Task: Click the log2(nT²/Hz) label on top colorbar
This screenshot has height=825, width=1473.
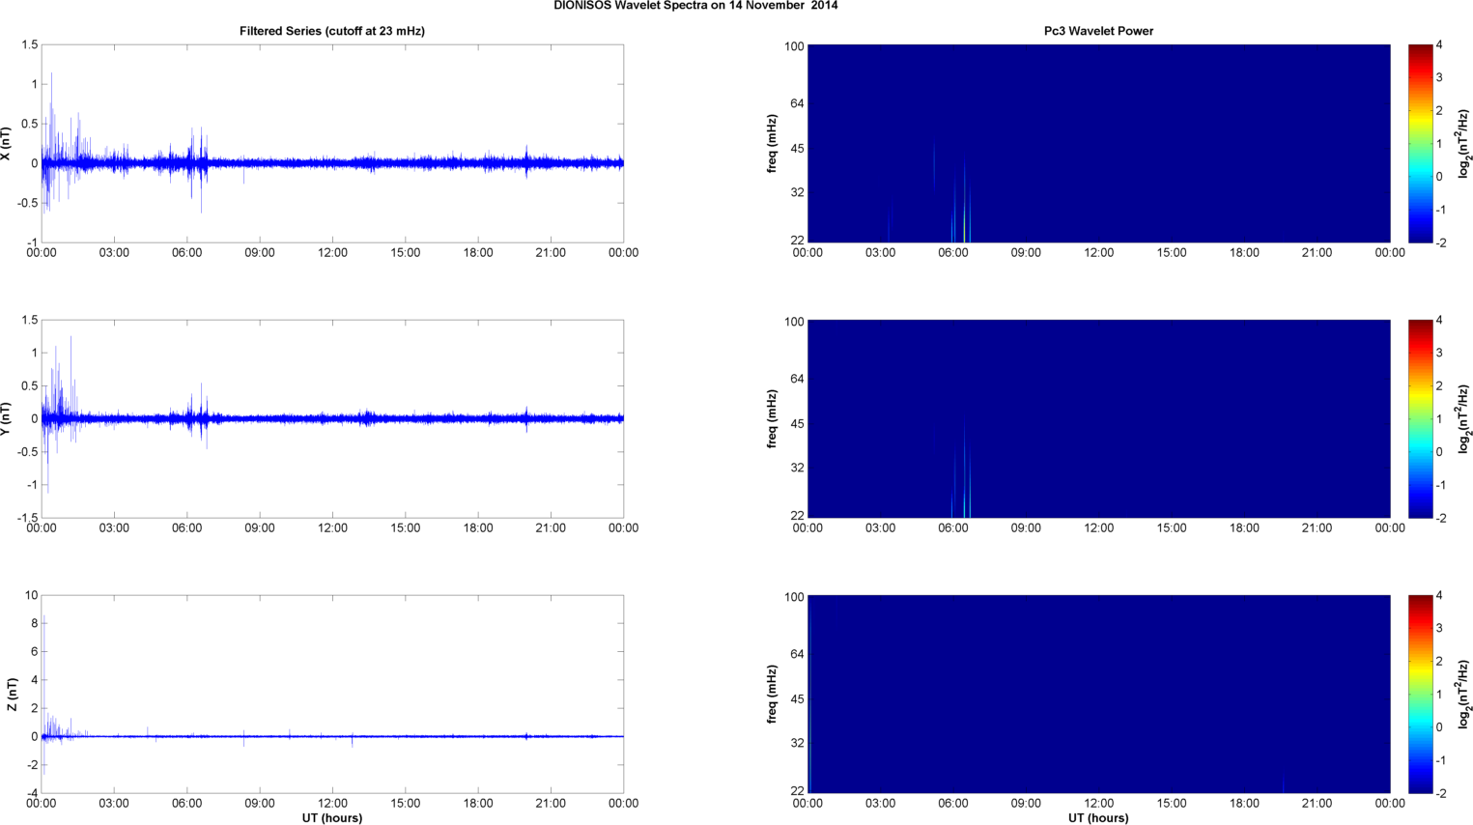Action: [1463, 144]
